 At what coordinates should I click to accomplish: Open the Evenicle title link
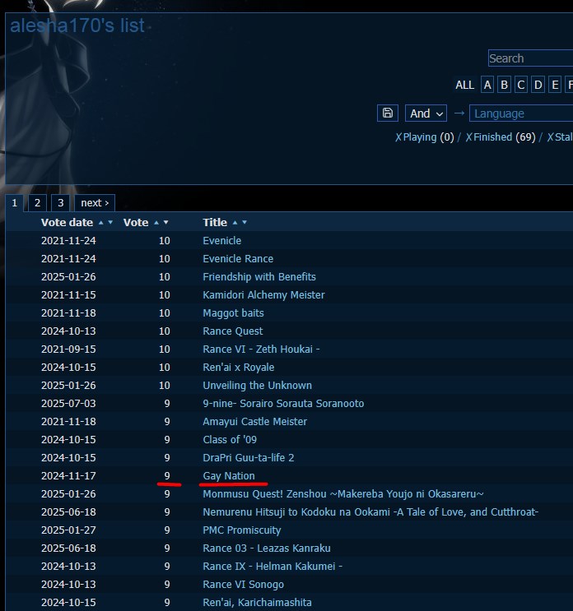point(222,240)
